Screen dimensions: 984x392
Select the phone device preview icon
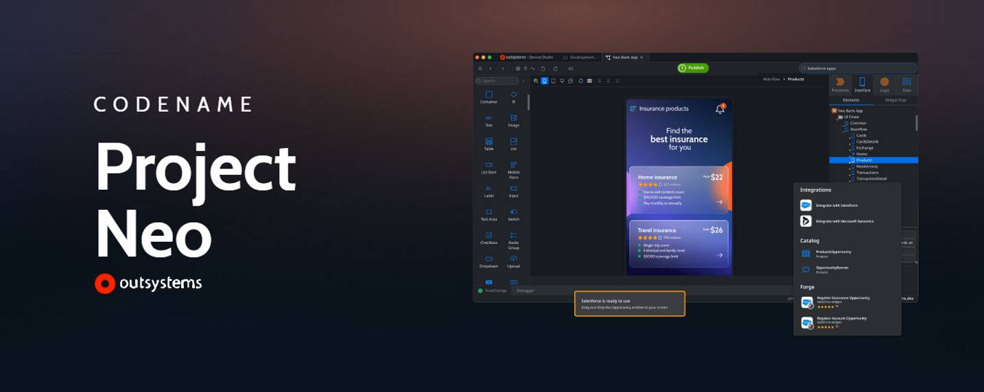tap(545, 81)
